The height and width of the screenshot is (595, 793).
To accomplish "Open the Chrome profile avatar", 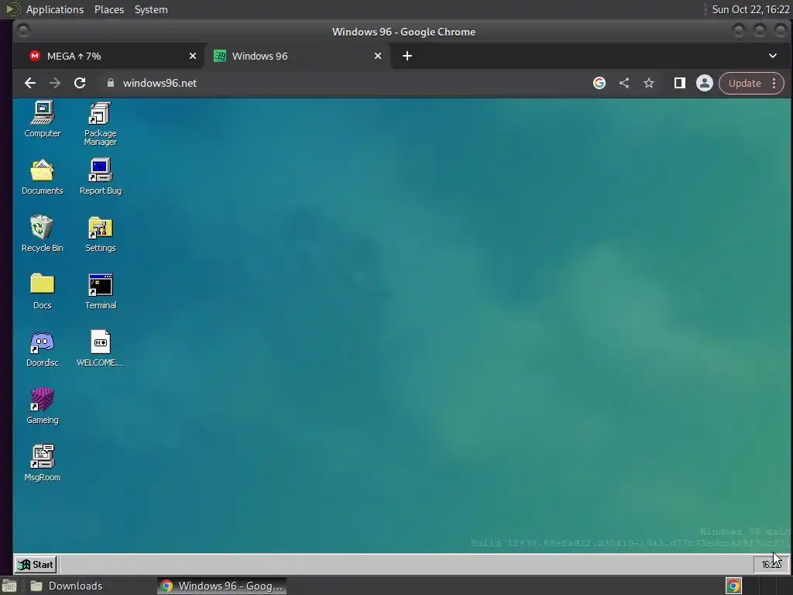I will (705, 83).
